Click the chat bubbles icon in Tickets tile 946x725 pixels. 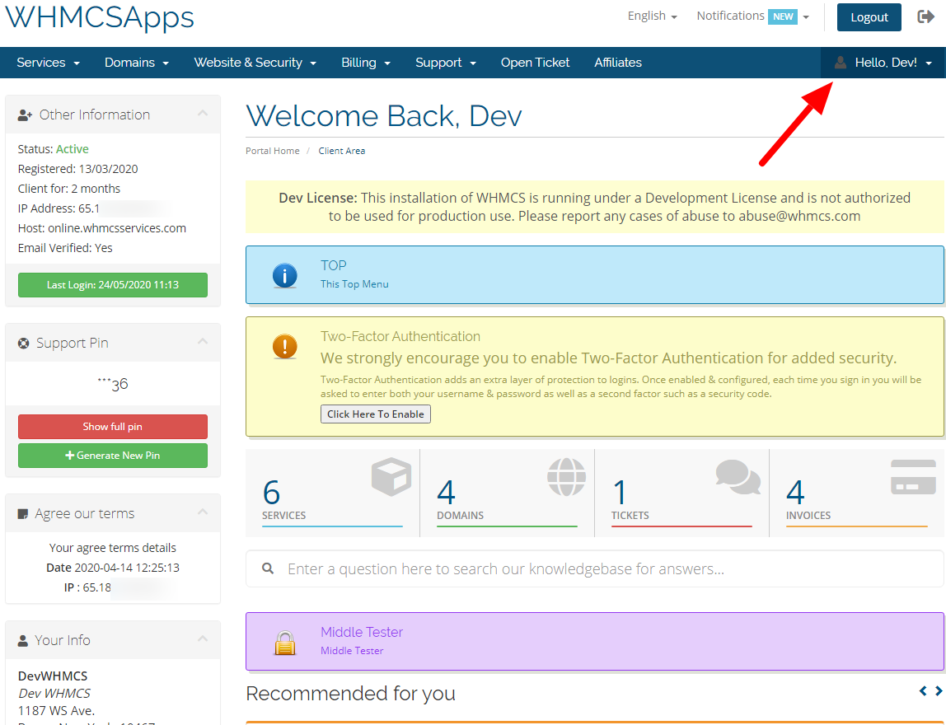click(x=738, y=476)
